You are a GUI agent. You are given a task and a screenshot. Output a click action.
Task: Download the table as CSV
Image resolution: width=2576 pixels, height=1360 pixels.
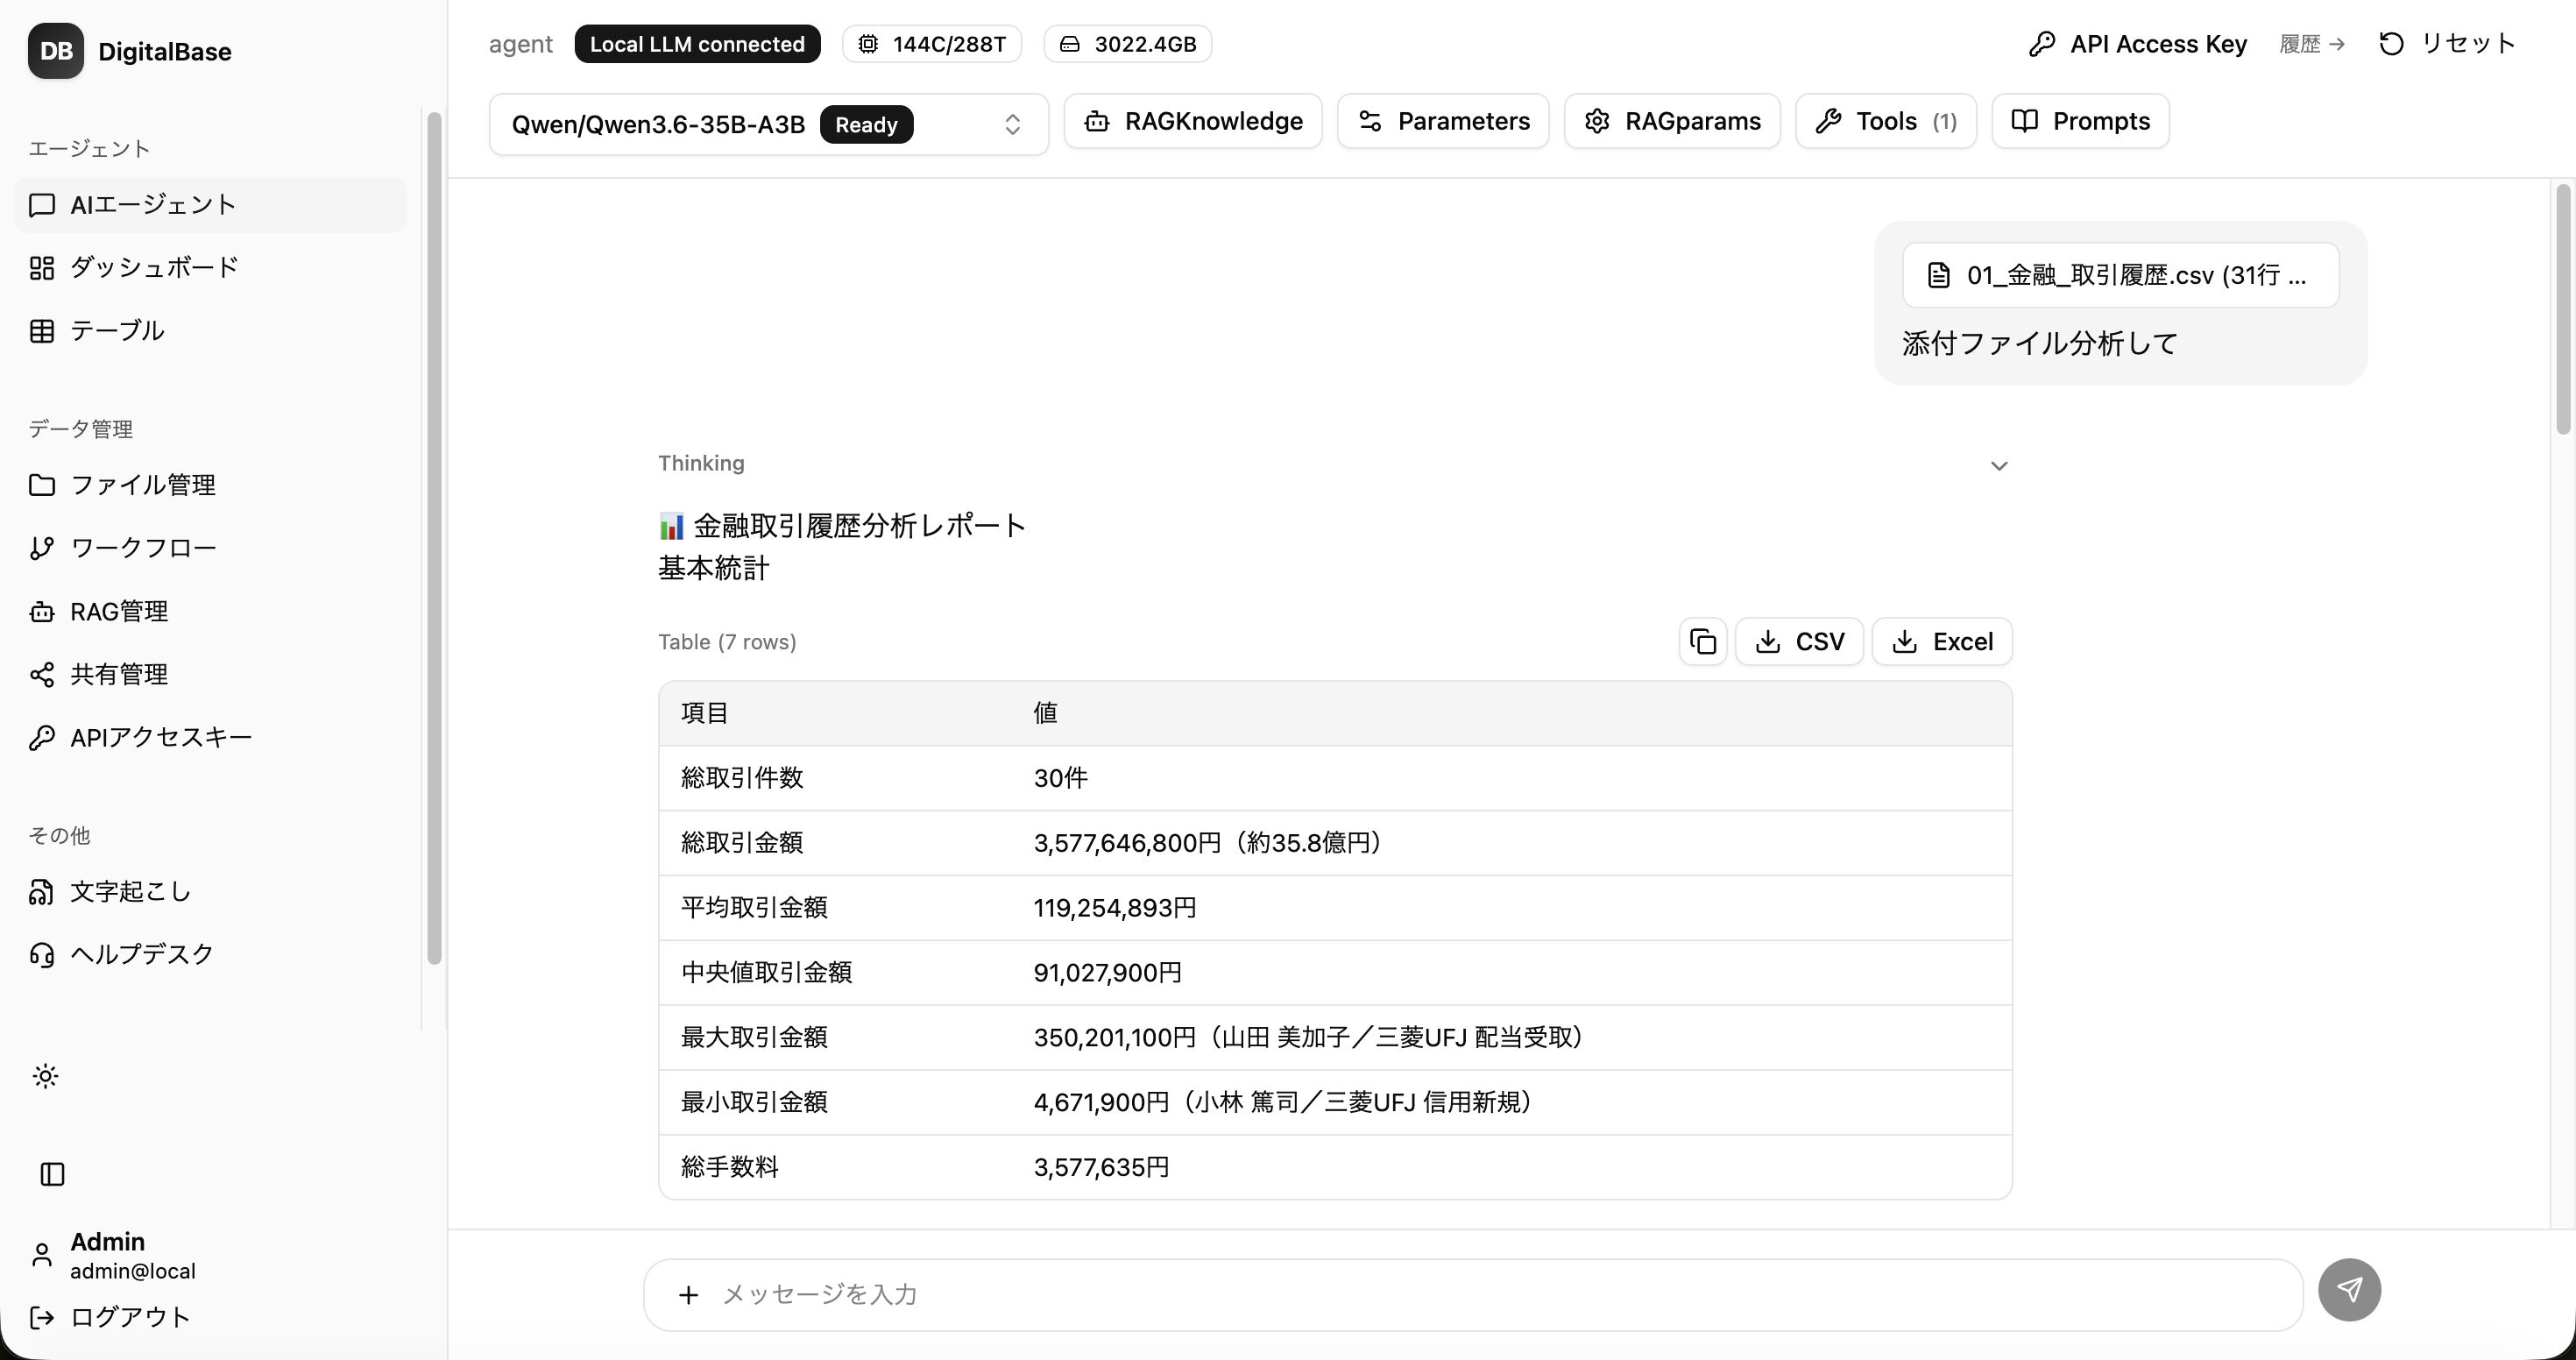(1799, 641)
